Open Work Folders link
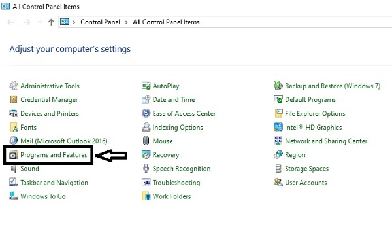Image resolution: width=392 pixels, height=246 pixels. pyautogui.click(x=172, y=196)
